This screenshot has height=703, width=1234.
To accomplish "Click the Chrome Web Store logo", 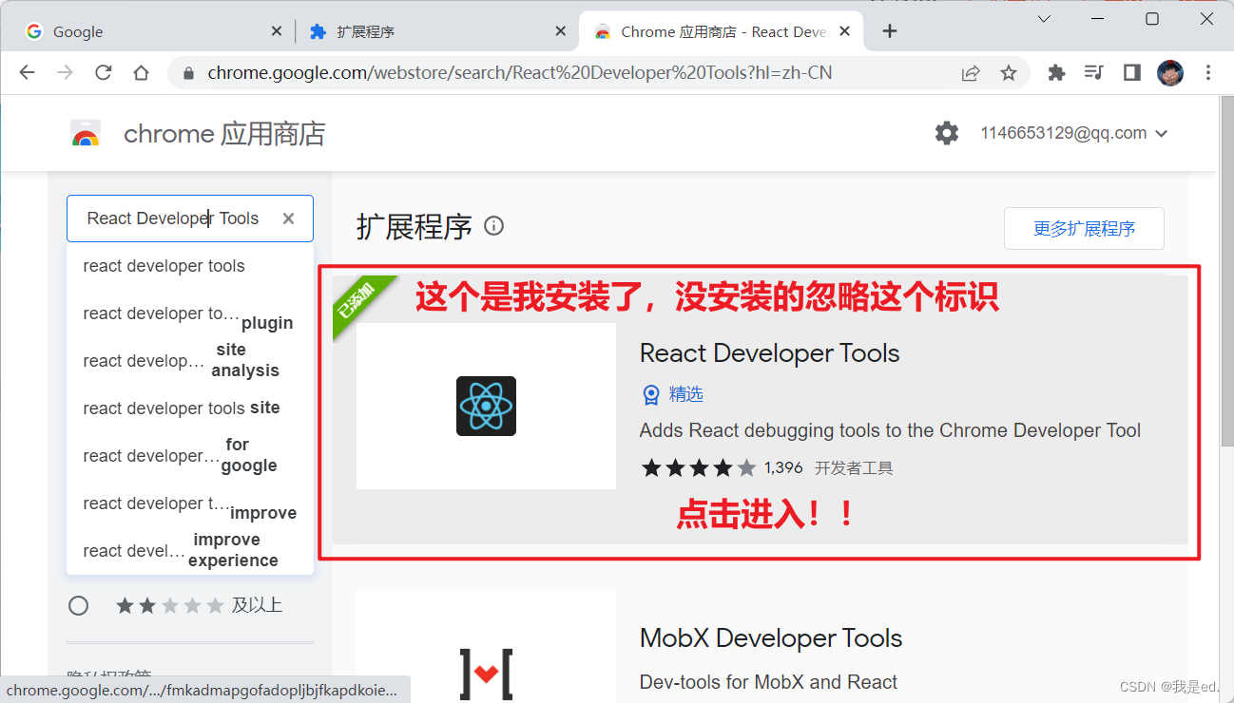I will (x=86, y=133).
